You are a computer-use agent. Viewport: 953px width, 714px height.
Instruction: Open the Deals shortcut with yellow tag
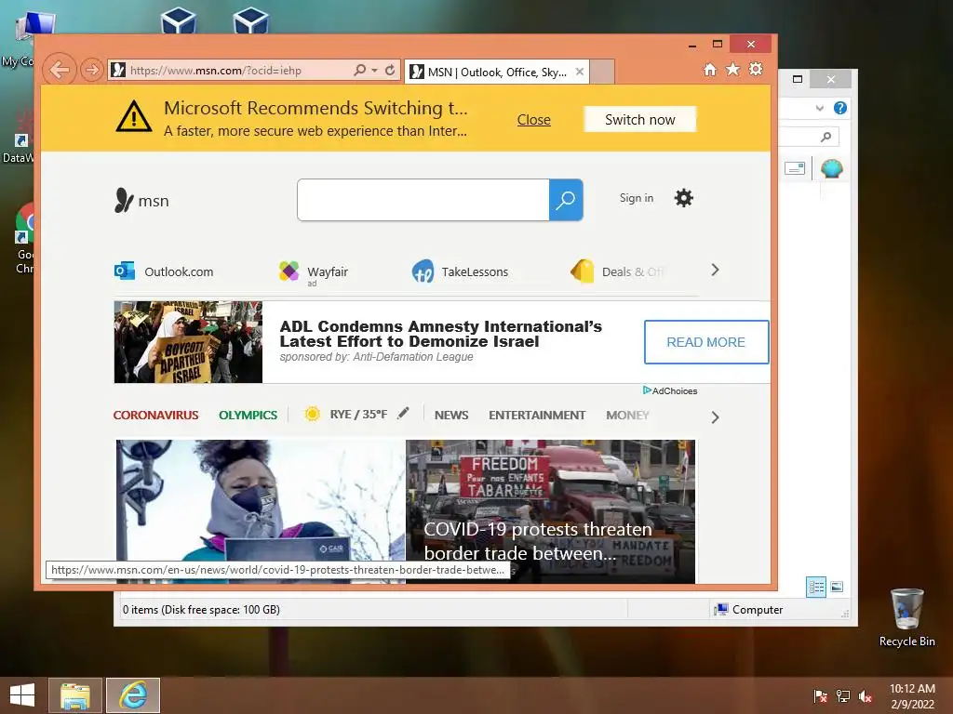pos(617,271)
